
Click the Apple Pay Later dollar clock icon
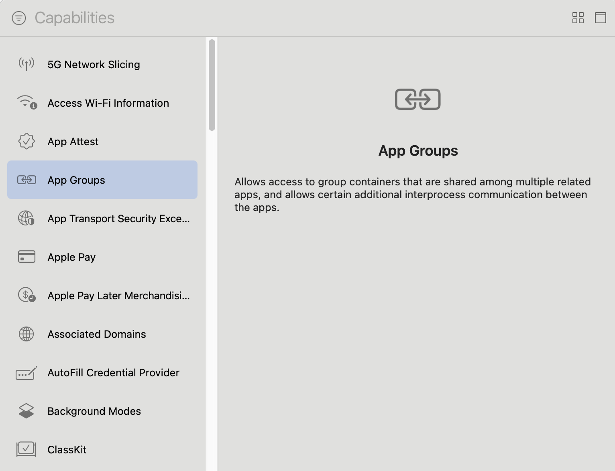[27, 295]
